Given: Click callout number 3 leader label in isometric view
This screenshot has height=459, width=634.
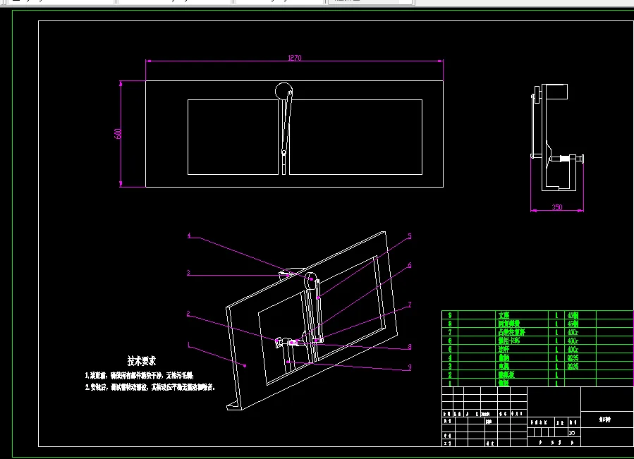Looking at the screenshot, I should [x=188, y=273].
